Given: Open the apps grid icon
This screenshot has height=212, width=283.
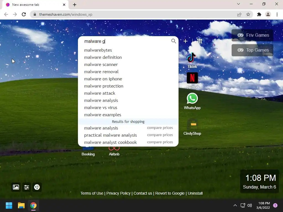Looking at the screenshot, I should (x=200, y=41).
